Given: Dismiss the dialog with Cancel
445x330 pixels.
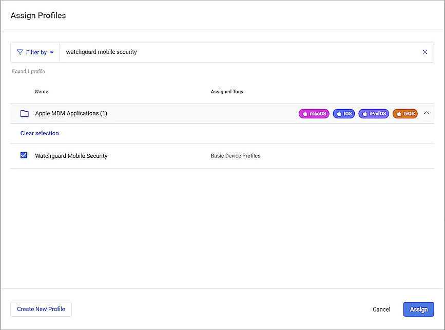Looking at the screenshot, I should (x=381, y=309).
